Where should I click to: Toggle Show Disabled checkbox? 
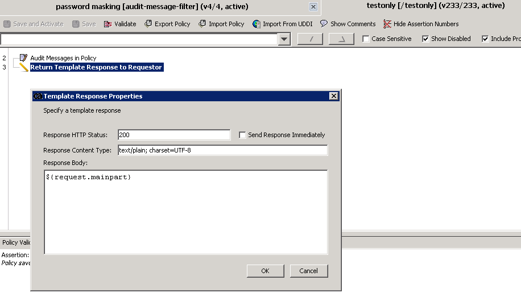425,39
